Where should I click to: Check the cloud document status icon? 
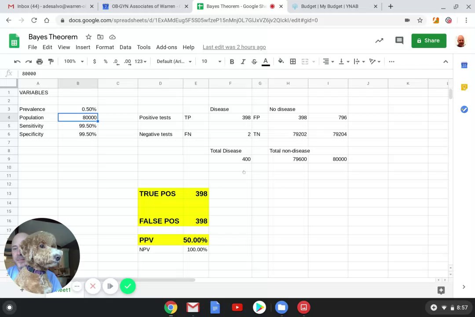(113, 37)
